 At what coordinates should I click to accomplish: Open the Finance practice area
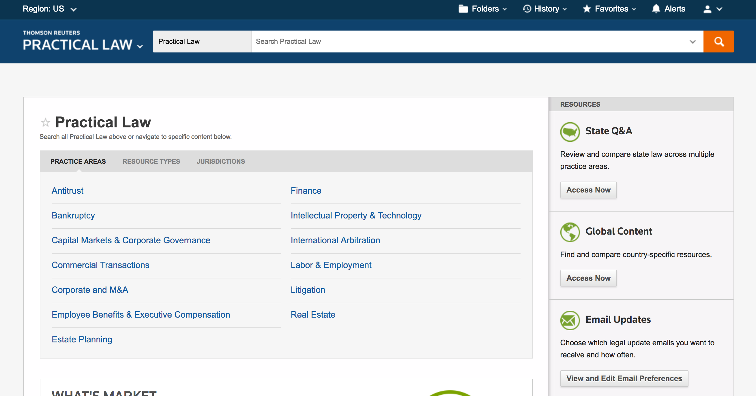(306, 191)
